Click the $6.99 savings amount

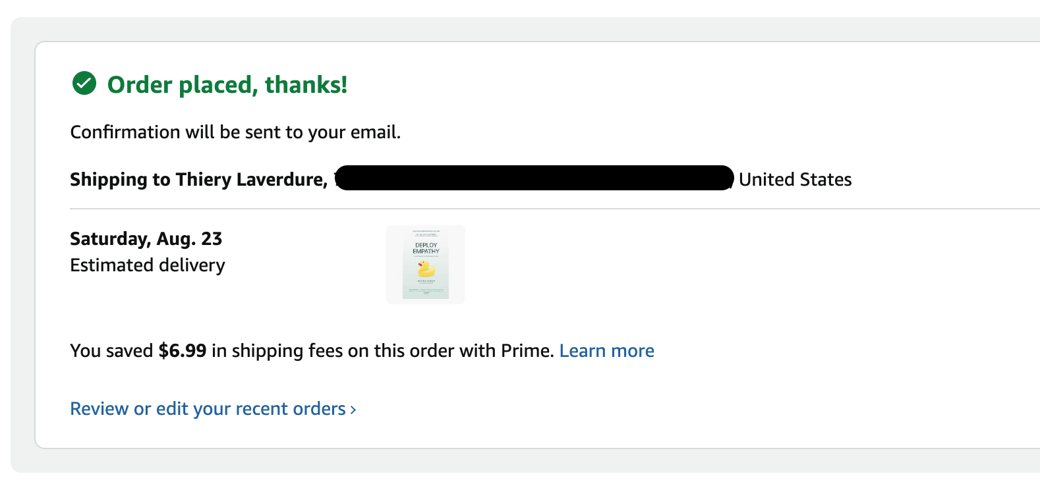click(x=183, y=350)
